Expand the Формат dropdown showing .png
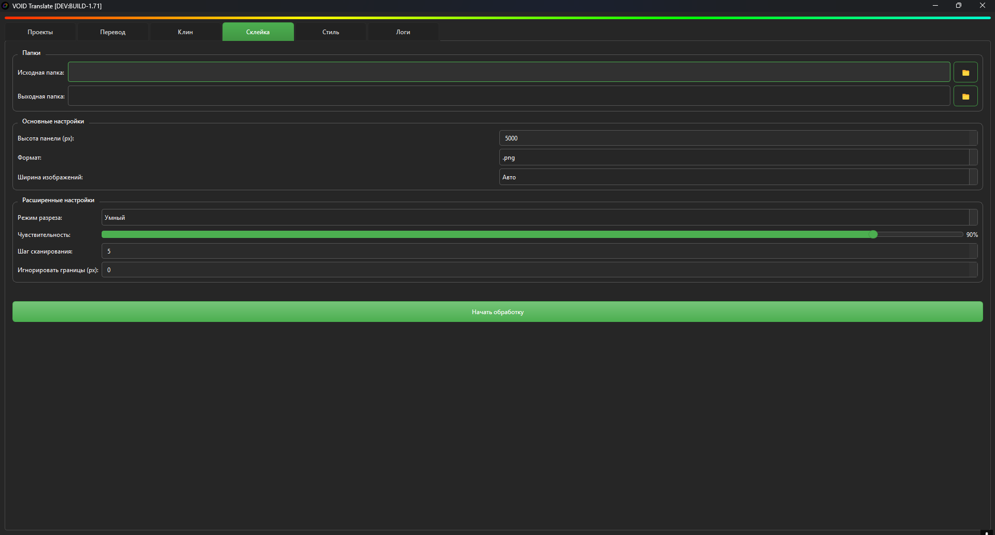The width and height of the screenshot is (995, 535). [x=738, y=158]
